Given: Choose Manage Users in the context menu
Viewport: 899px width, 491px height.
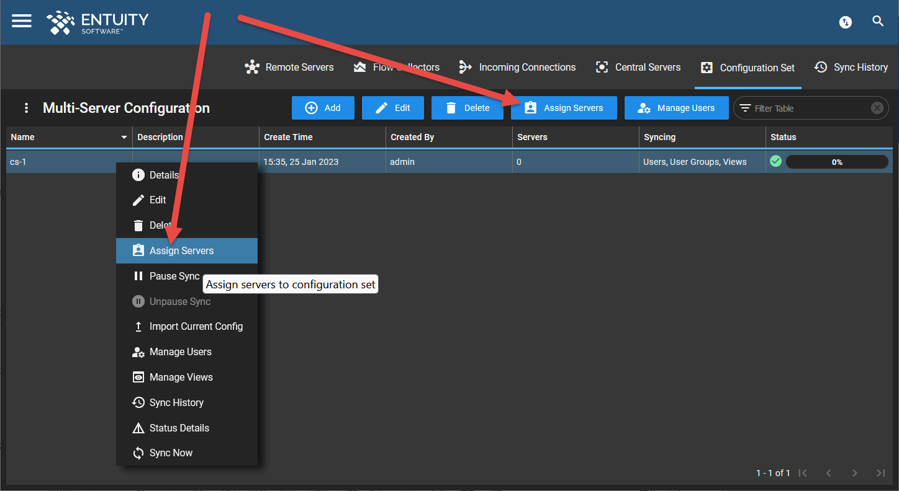Looking at the screenshot, I should [187, 352].
